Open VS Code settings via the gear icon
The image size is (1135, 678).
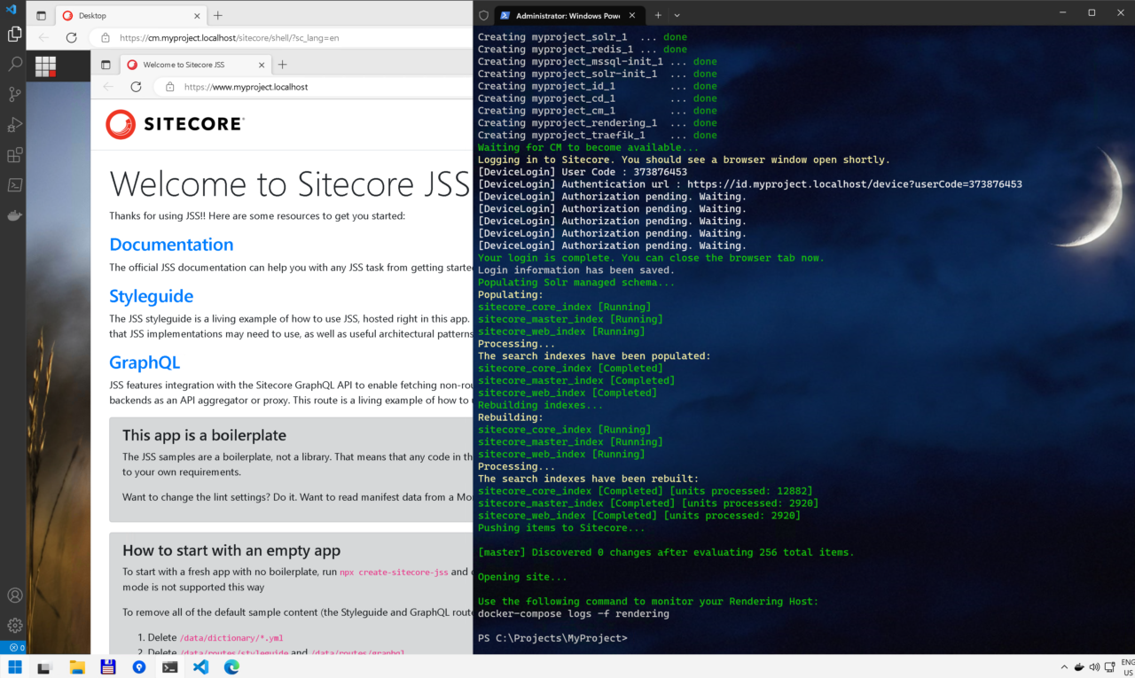[13, 625]
